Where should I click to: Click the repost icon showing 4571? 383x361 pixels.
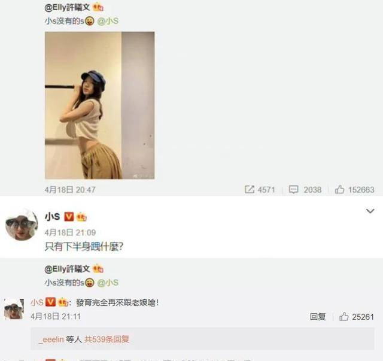pos(250,189)
